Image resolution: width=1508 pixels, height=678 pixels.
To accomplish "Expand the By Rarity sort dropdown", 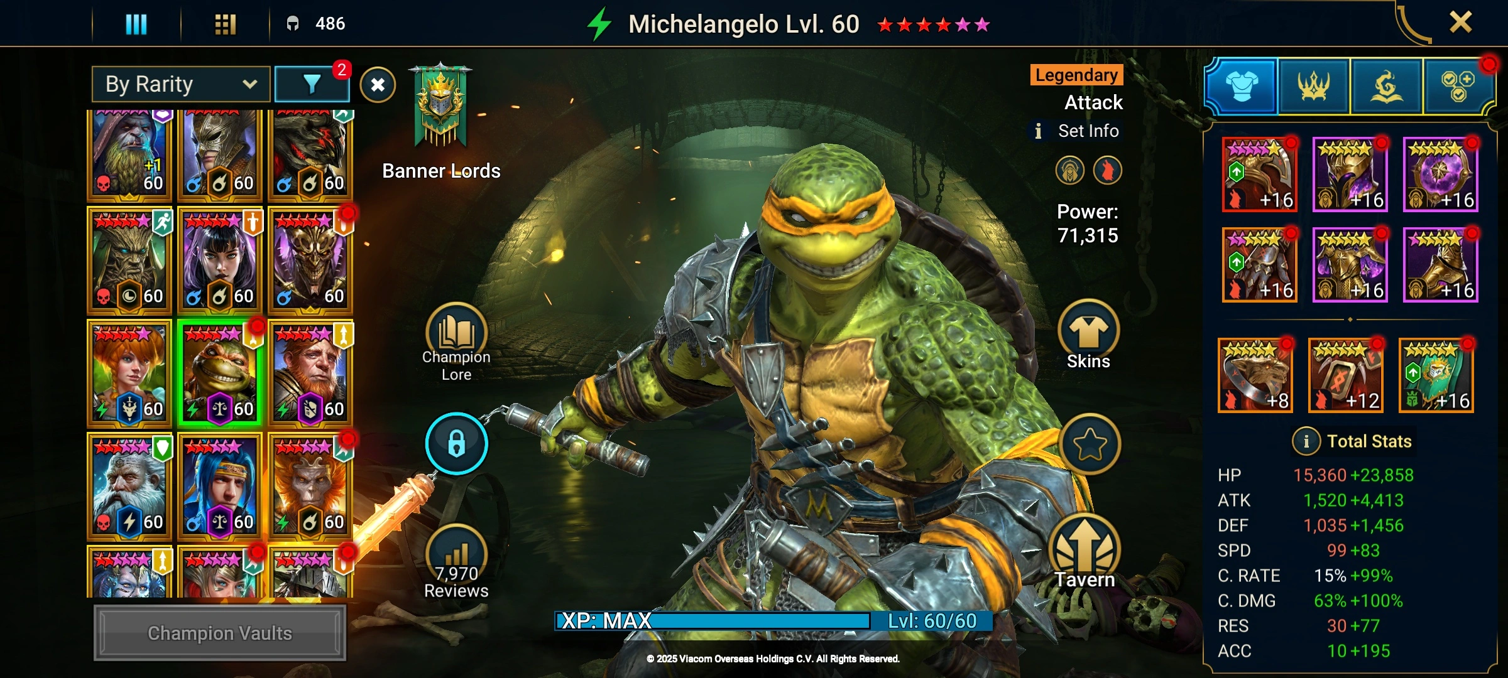I will (181, 84).
